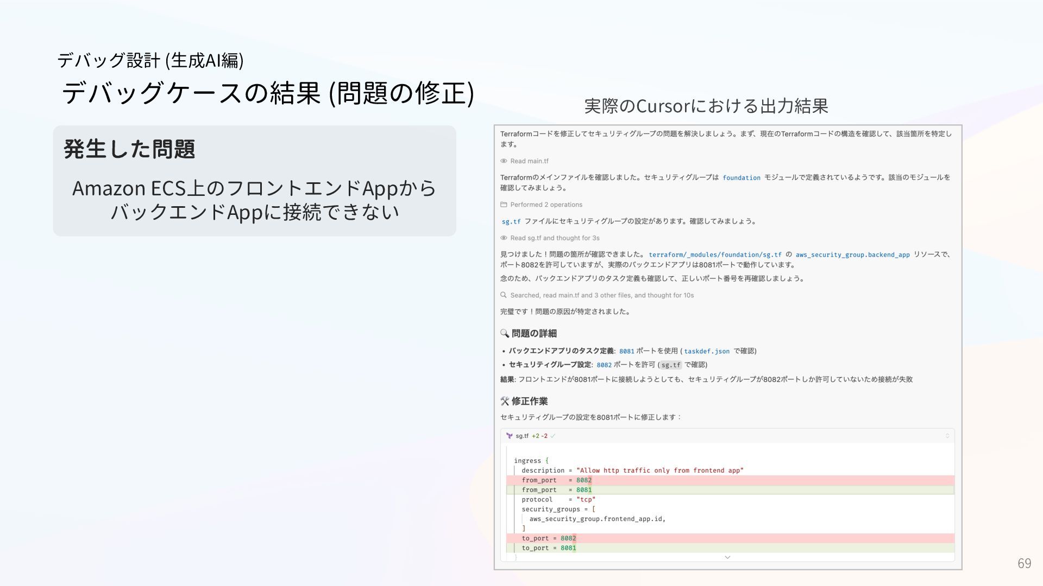The height and width of the screenshot is (586, 1043).
Task: Click the eye icon beside "Read sg.tf and thought for 3s"
Action: [x=504, y=238]
